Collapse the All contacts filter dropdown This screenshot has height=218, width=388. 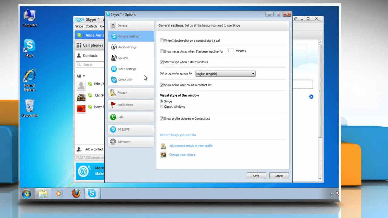(80, 76)
